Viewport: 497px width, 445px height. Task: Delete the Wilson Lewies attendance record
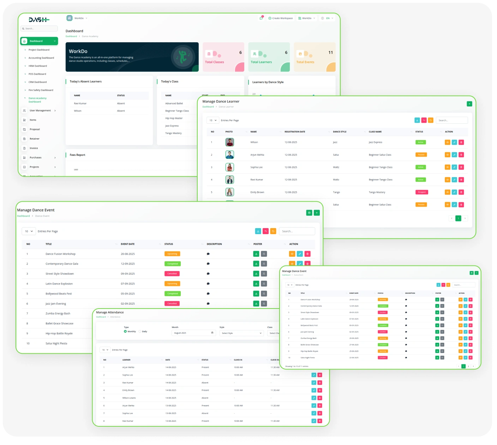point(320,398)
